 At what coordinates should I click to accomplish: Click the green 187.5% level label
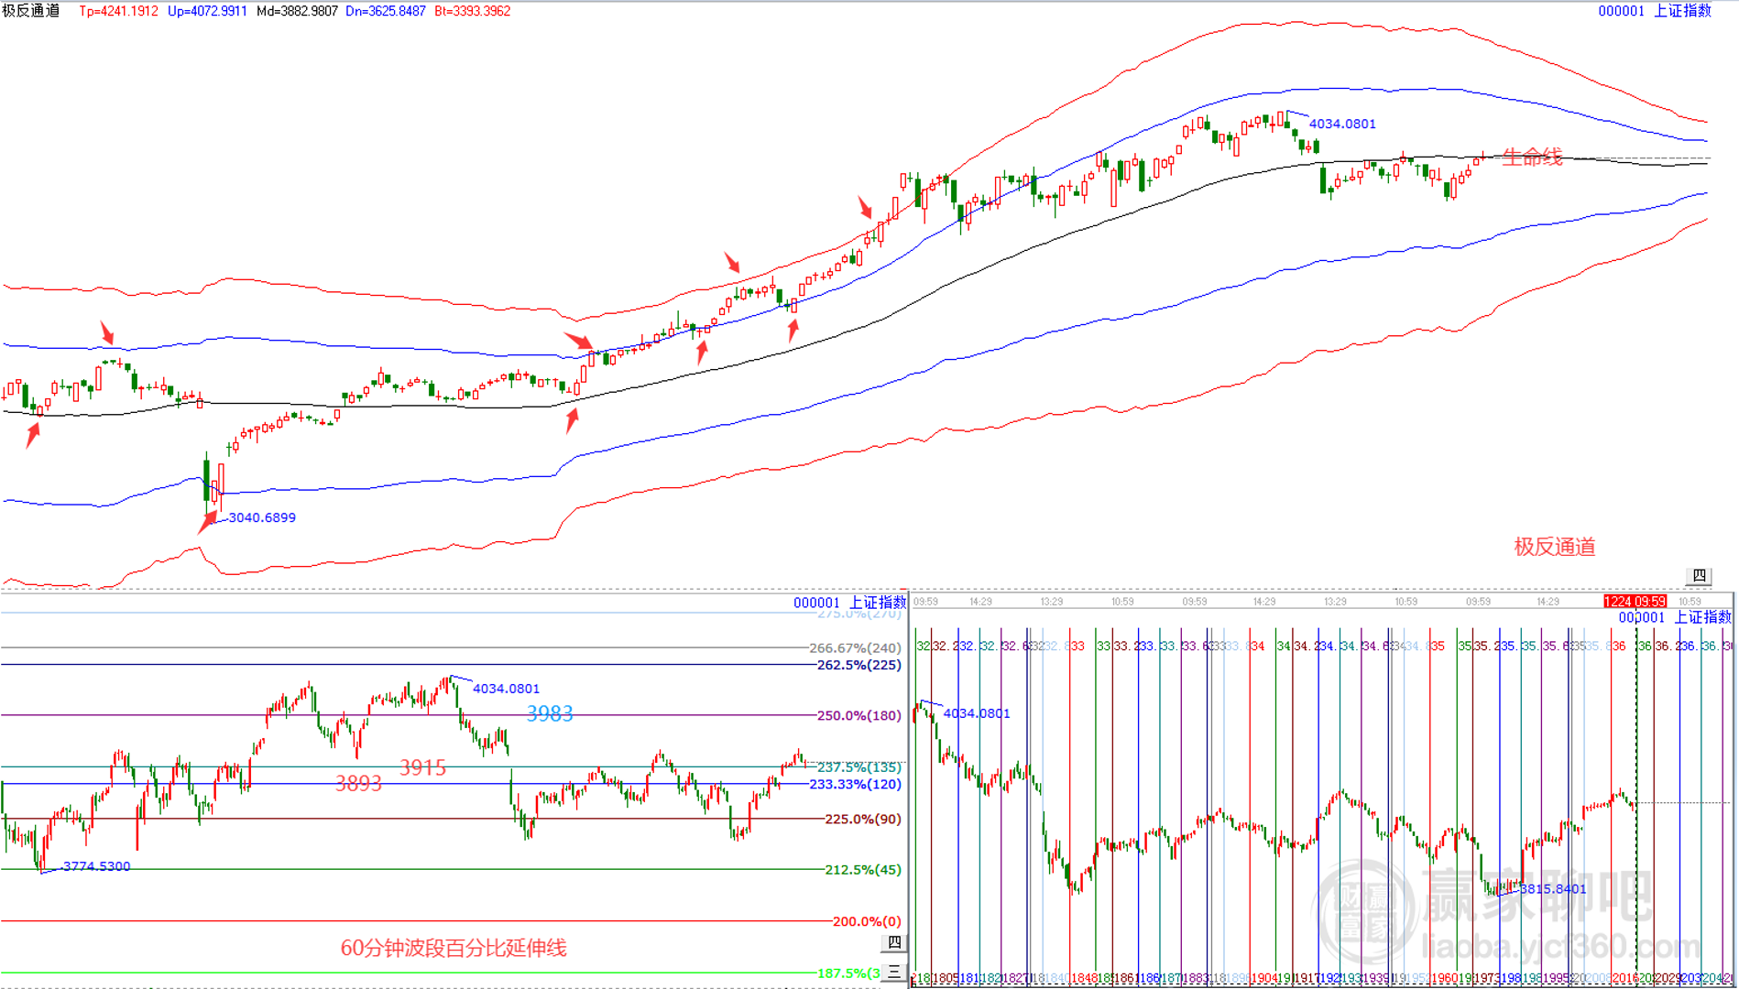(848, 973)
